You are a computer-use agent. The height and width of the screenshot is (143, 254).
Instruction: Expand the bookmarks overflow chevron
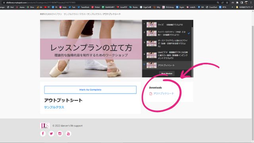(232, 7)
